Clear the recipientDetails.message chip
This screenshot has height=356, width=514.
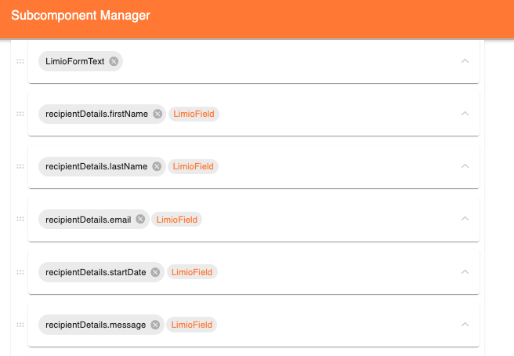coord(155,325)
